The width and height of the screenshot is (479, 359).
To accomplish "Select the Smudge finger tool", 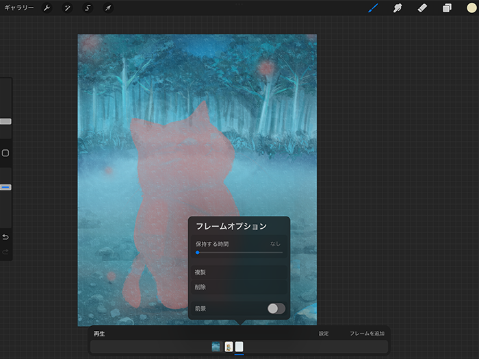I will (x=397, y=8).
